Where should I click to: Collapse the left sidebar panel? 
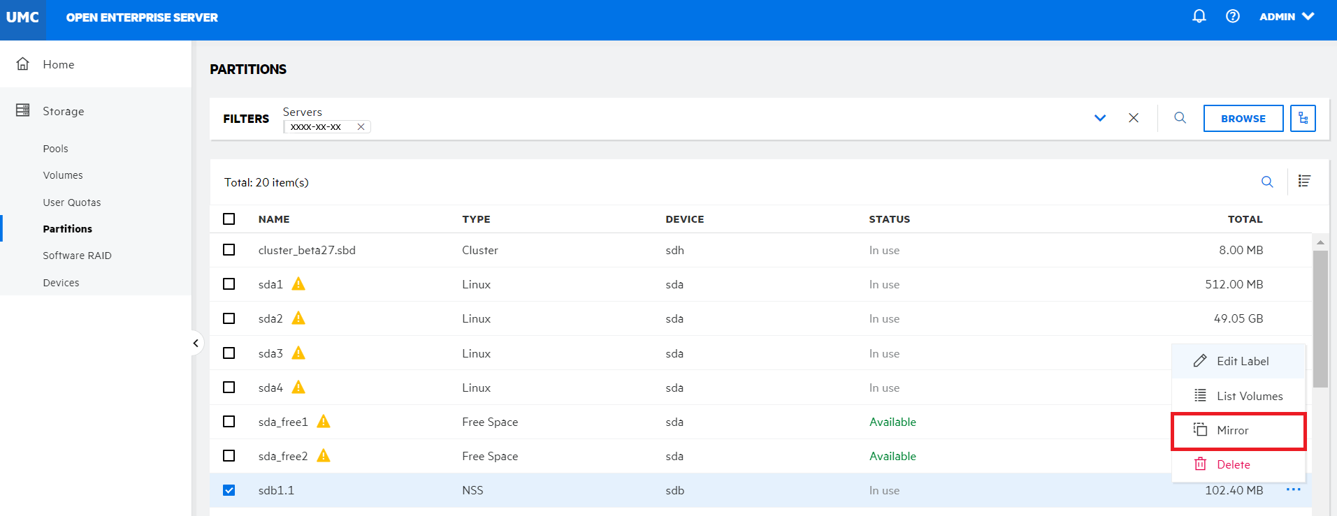(196, 343)
